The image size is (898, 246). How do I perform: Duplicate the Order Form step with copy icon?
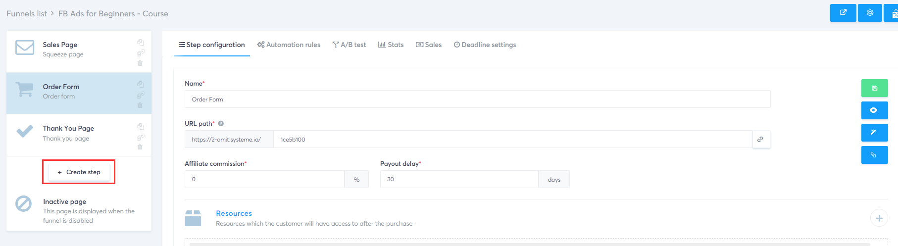click(x=141, y=84)
